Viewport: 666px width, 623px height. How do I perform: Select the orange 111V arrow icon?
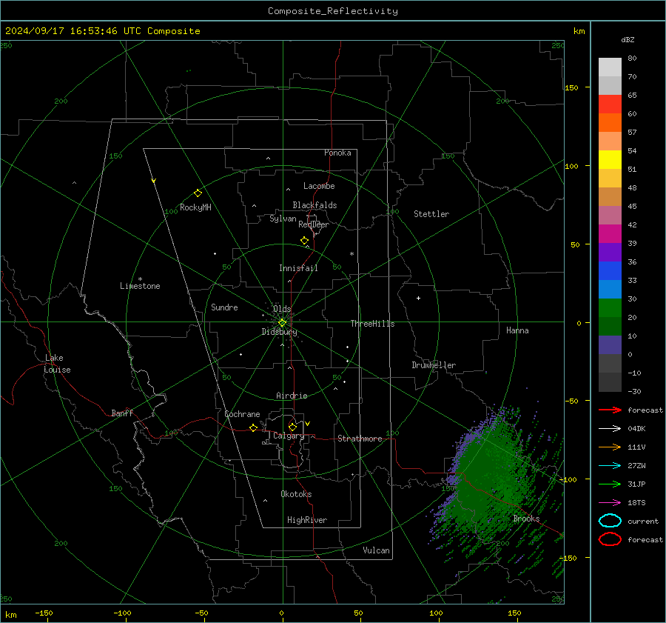(610, 447)
